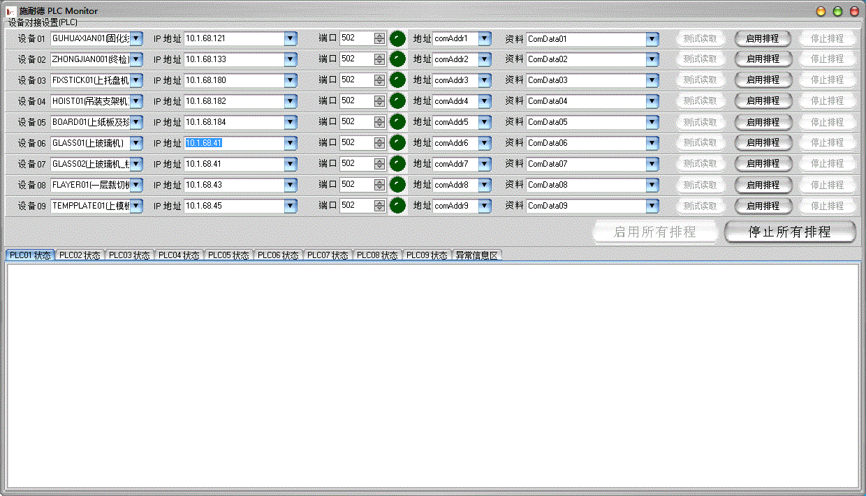Image resolution: width=866 pixels, height=496 pixels.
Task: Open the comAddr5 address dropdown
Action: (484, 123)
